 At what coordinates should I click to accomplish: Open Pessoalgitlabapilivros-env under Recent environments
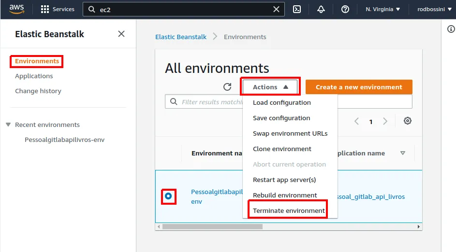point(65,140)
